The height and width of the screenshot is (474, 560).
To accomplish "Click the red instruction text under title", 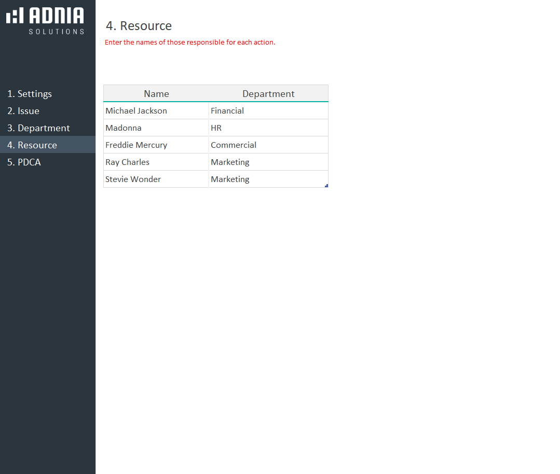I will [x=190, y=43].
